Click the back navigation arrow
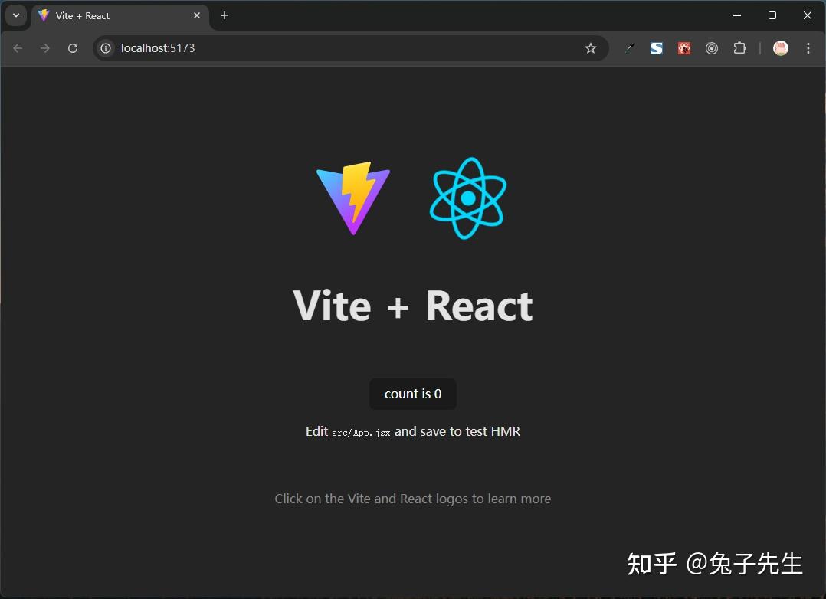This screenshot has height=599, width=826. click(17, 47)
